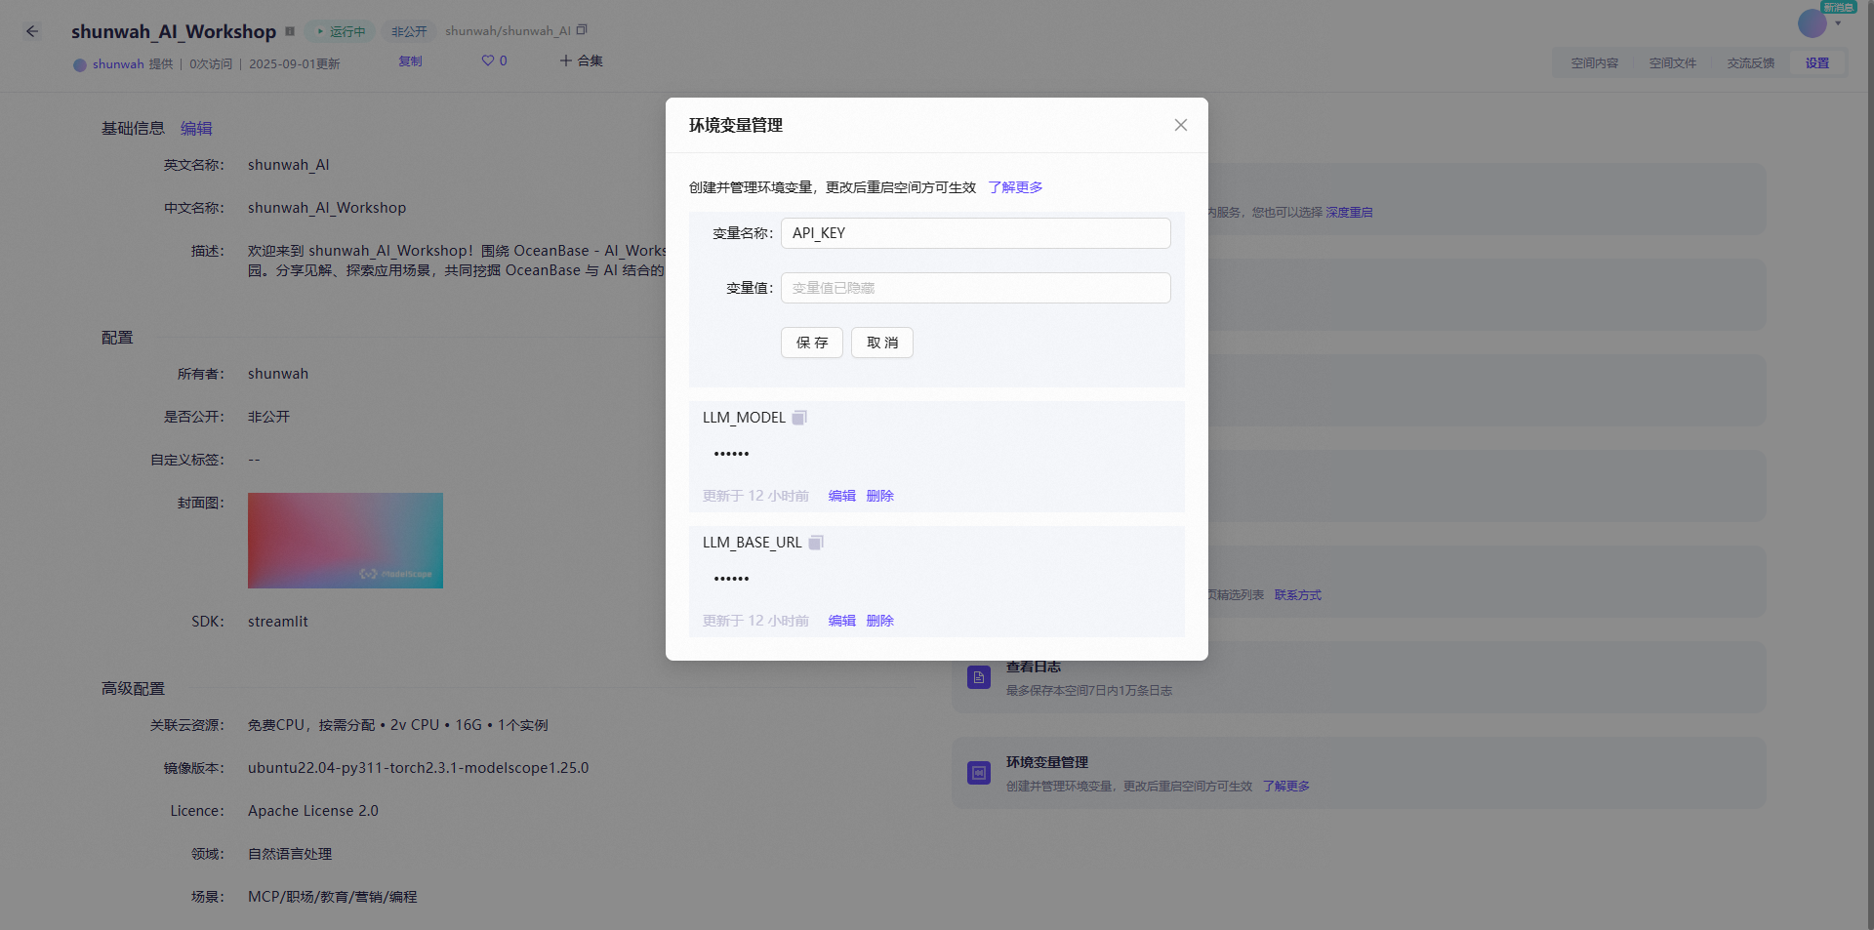1874x930 pixels.
Task: Switch to the 空间内容 tab
Action: coord(1593,61)
